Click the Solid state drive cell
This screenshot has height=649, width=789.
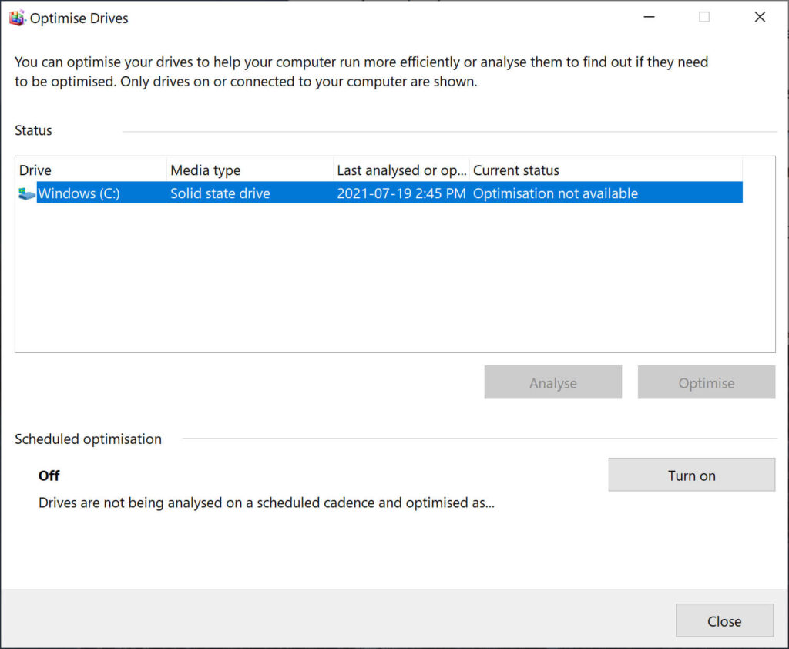(x=220, y=193)
